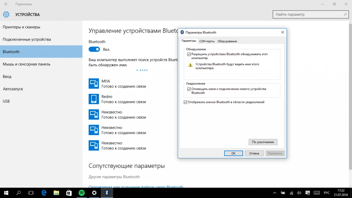The width and height of the screenshot is (352, 198).
Task: Select the MI1A device icon
Action: [x=94, y=83]
